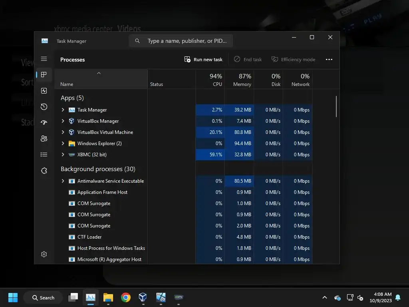Click the process list vertical scrollbar
The image size is (409, 307).
click(x=336, y=106)
